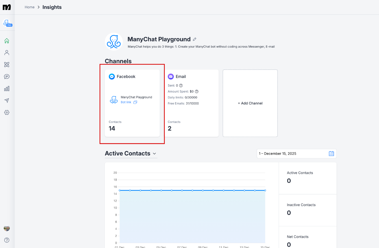Open Live Chat speech bubble icon

point(7,76)
